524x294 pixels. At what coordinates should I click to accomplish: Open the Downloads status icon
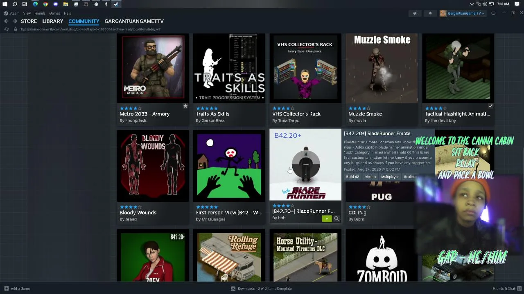tap(233, 289)
